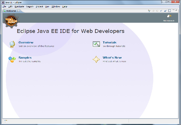Minimize the Eclipse window

point(164,2)
